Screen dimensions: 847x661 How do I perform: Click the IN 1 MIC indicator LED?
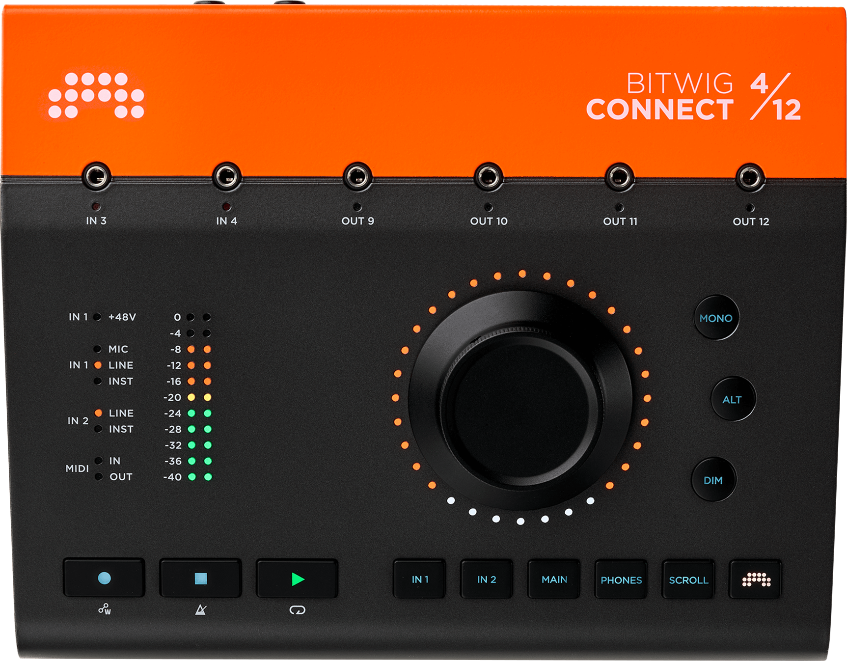click(x=98, y=349)
